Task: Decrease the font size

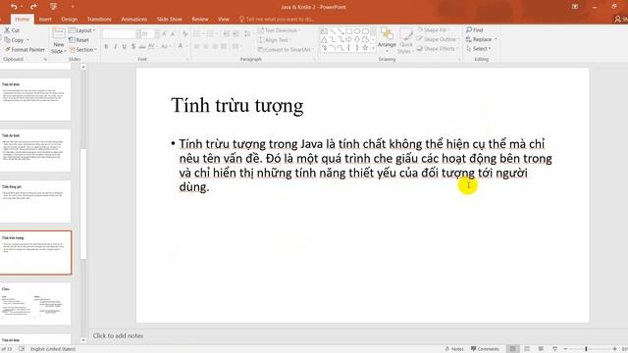Action: coord(173,34)
